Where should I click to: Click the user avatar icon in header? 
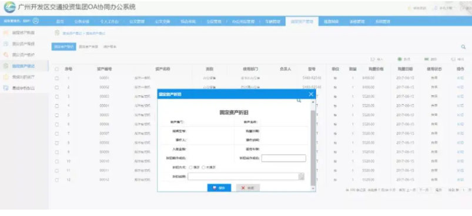pyautogui.click(x=36, y=21)
